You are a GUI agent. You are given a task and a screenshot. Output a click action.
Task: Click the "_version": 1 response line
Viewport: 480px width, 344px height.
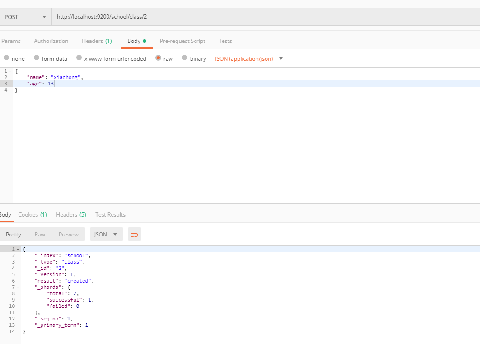pyautogui.click(x=55, y=274)
